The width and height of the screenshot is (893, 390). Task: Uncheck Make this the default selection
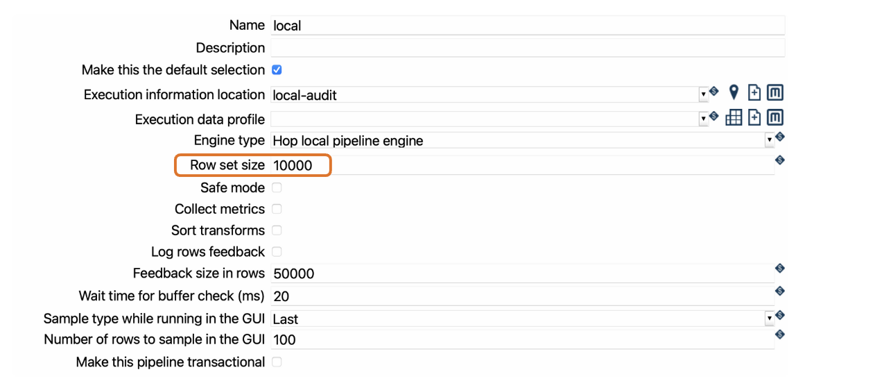point(277,70)
